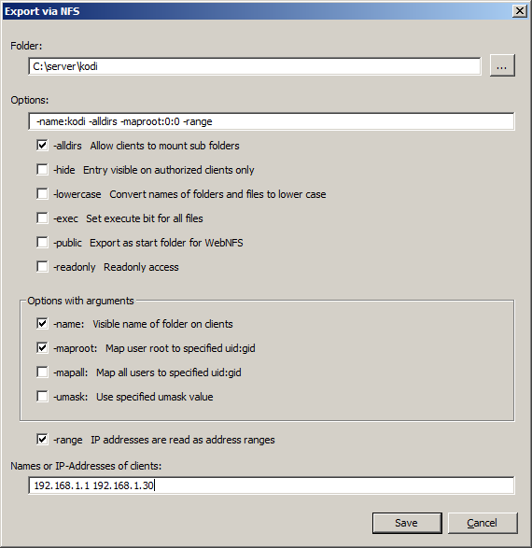This screenshot has width=532, height=548.
Task: Click the 'Options with arguments' group label
Action: pyautogui.click(x=80, y=301)
